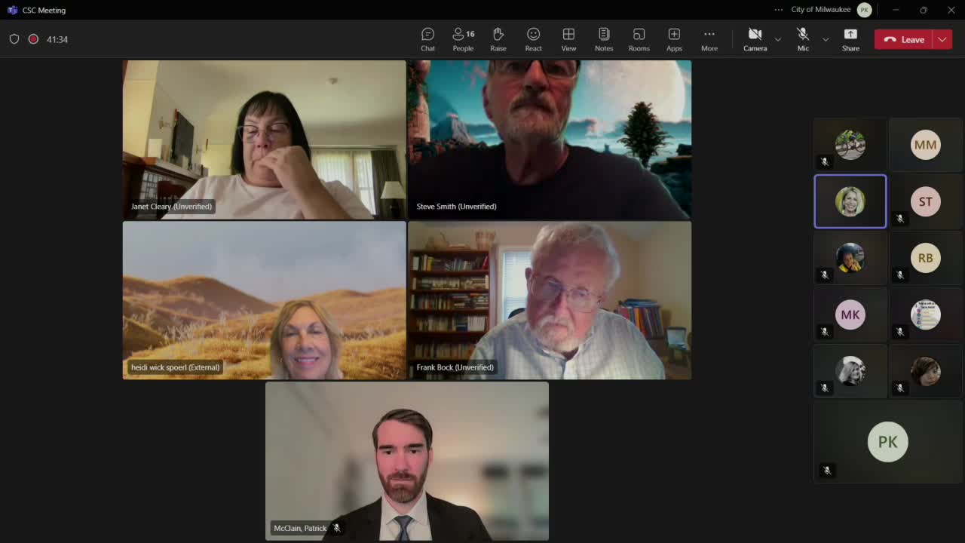965x543 pixels.
Task: Click the muted mic icon on MK tile
Action: tap(825, 331)
